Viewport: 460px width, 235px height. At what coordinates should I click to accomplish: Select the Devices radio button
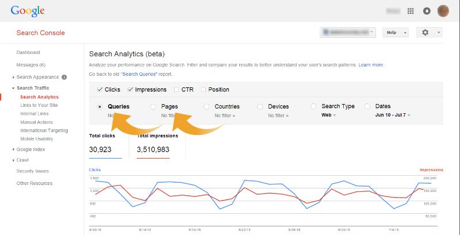(260, 107)
